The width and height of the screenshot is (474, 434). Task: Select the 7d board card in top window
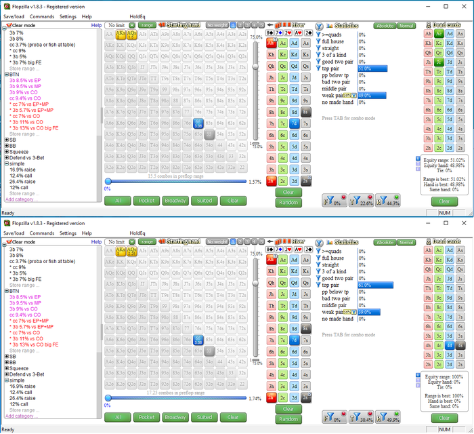pyautogui.click(x=294, y=123)
